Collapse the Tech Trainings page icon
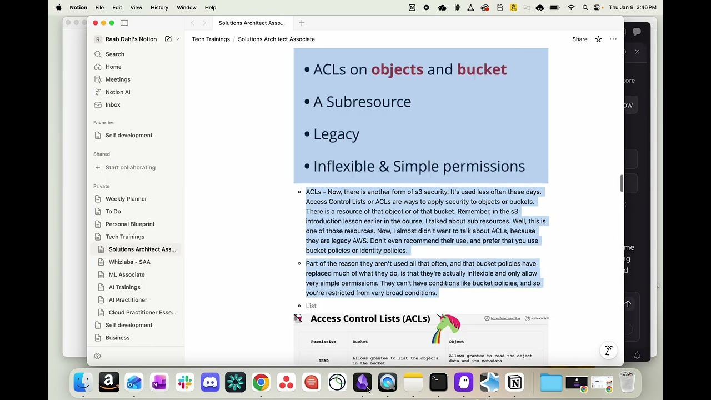 pyautogui.click(x=98, y=237)
